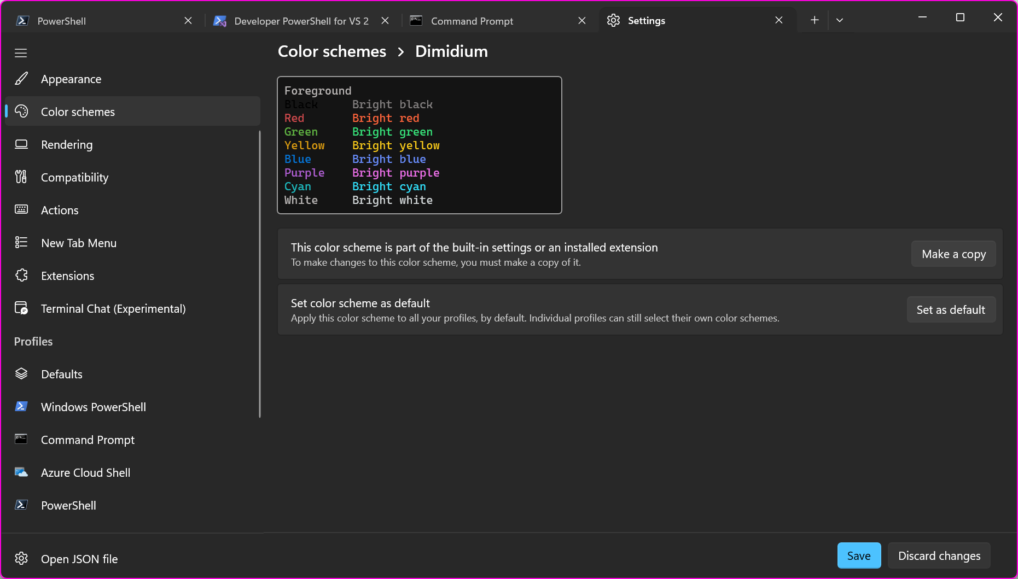Image resolution: width=1018 pixels, height=579 pixels.
Task: Open the Actions settings page
Action: [x=132, y=210]
